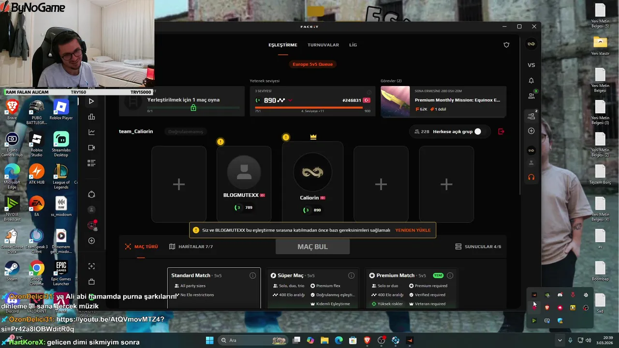
Task: Click the Doğrulanmamış badge
Action: [186, 131]
